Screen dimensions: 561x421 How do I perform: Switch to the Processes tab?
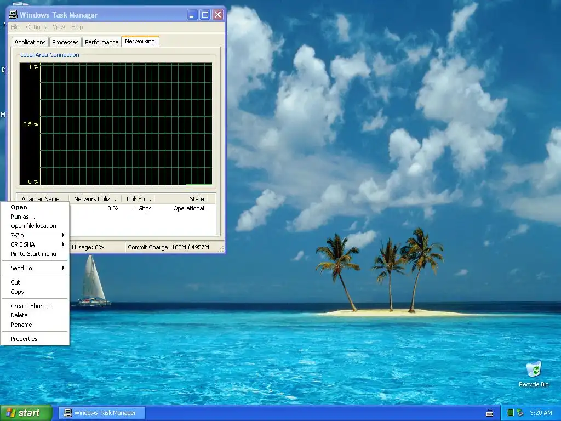click(65, 42)
